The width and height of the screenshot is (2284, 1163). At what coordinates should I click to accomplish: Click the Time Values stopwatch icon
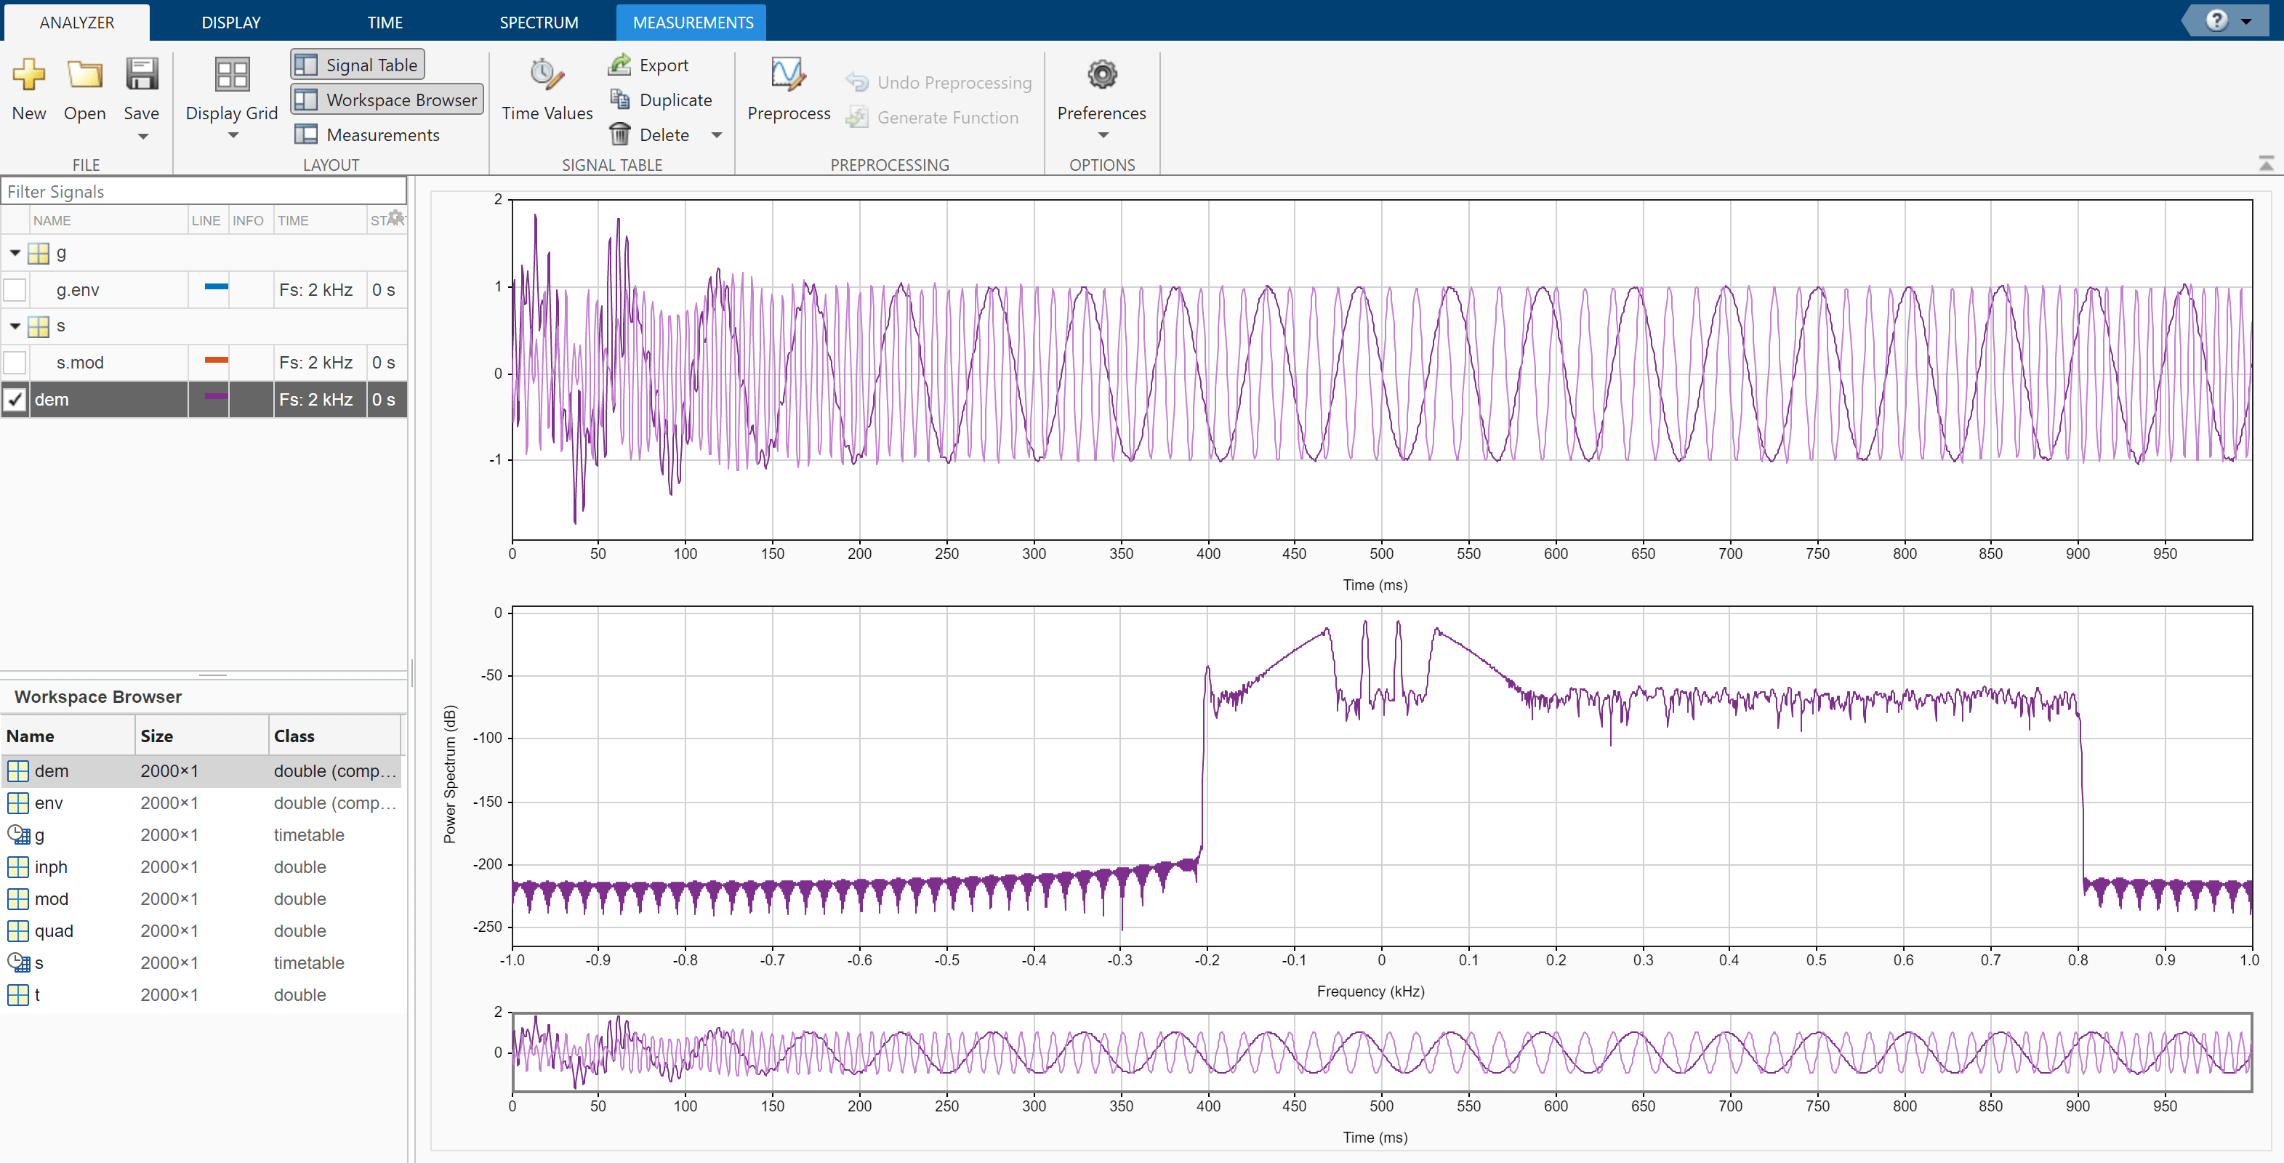click(546, 76)
